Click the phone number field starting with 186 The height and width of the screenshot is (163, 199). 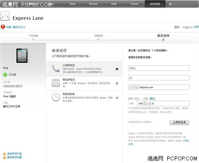tap(163, 103)
